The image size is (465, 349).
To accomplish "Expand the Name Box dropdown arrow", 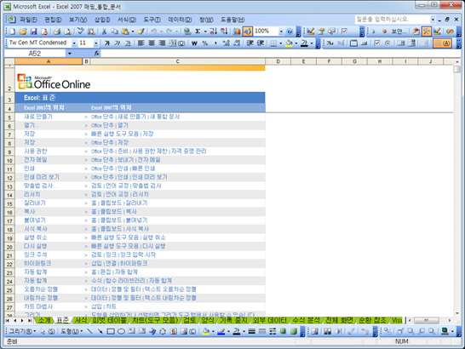I will pos(70,54).
